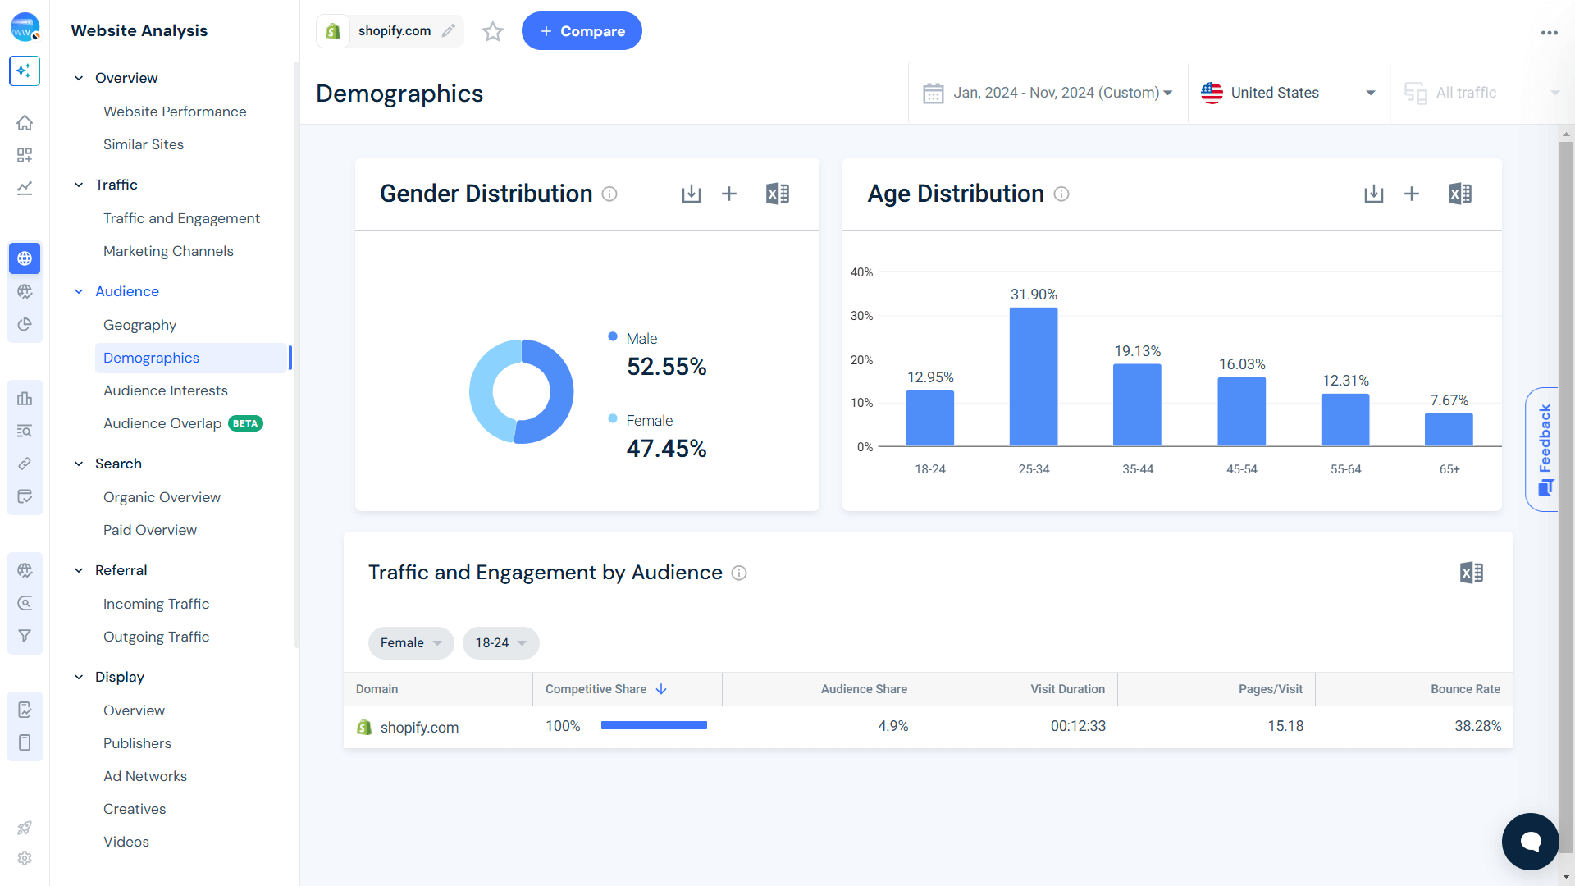Open the Female gender filter dropdown

click(x=410, y=643)
